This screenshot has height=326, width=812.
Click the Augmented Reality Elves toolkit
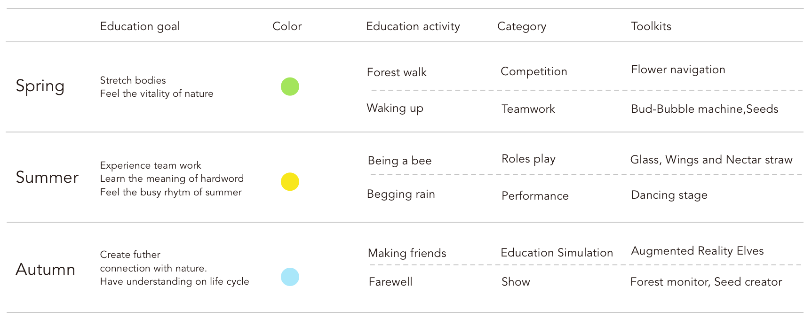point(697,251)
